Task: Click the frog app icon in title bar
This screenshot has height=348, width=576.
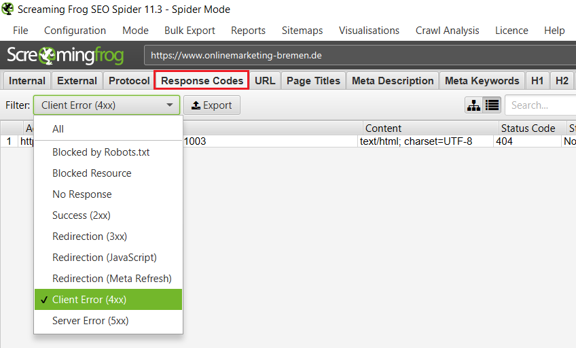Action: click(x=7, y=9)
